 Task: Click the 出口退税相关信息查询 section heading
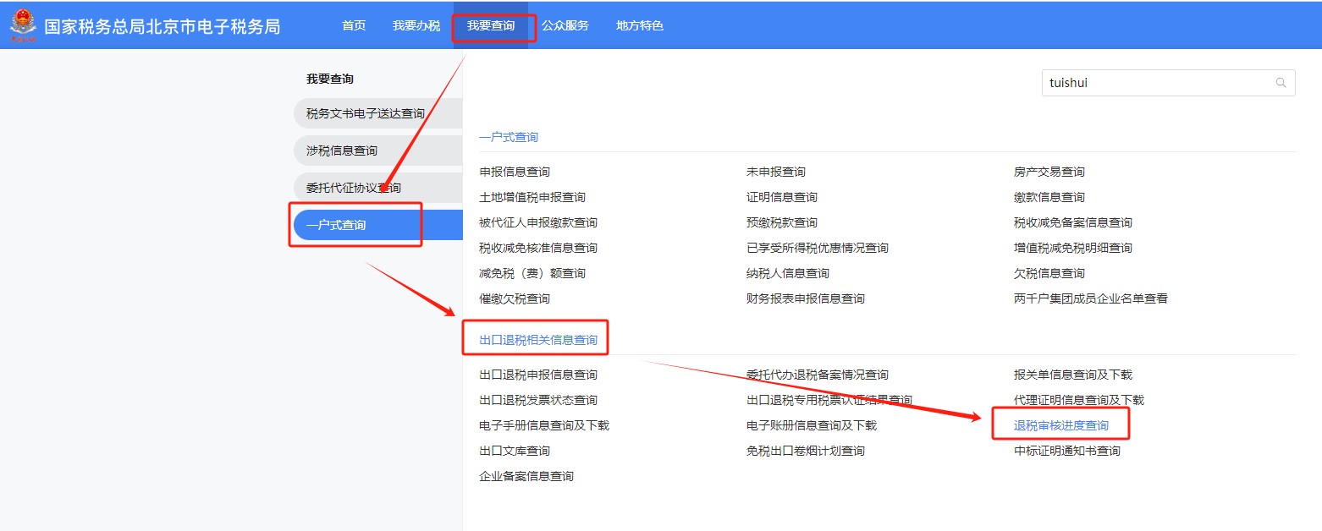tap(538, 340)
